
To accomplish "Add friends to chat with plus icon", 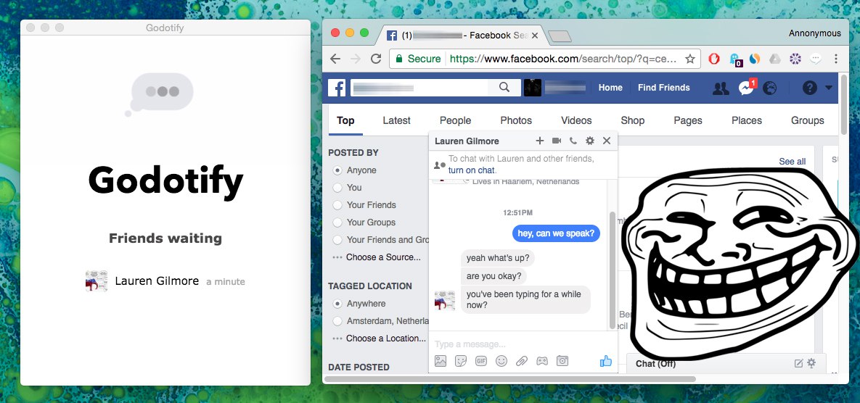I will [x=540, y=141].
